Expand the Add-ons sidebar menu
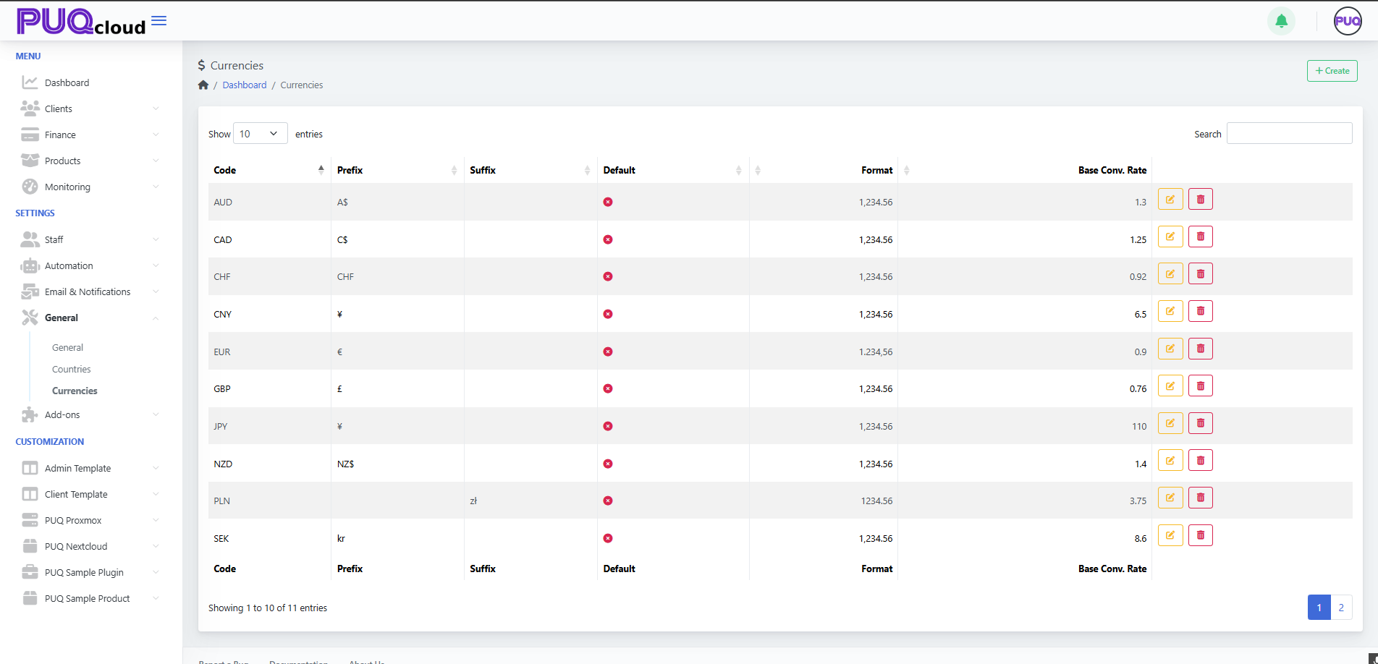This screenshot has height=664, width=1378. click(x=90, y=414)
